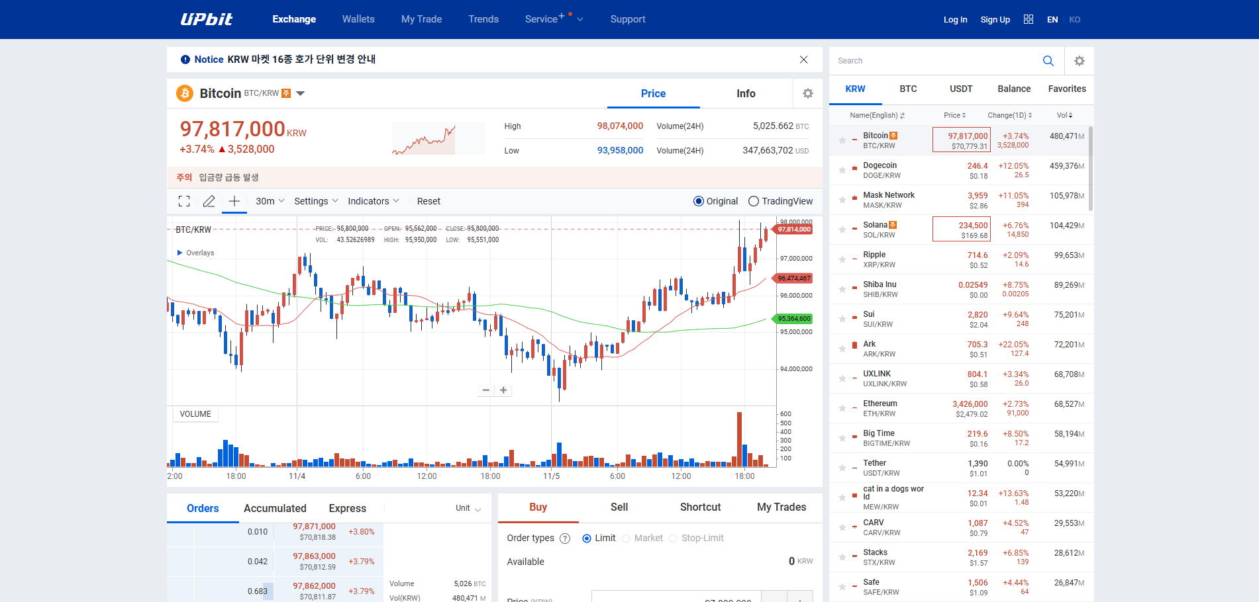Close the notice banner
The width and height of the screenshot is (1259, 602).
tap(803, 60)
